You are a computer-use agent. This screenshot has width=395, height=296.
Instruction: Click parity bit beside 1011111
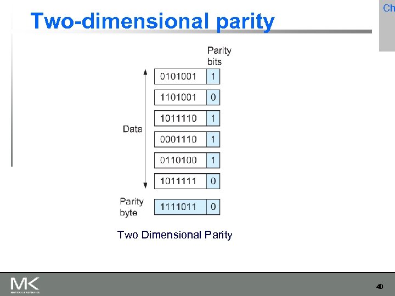[x=213, y=181]
